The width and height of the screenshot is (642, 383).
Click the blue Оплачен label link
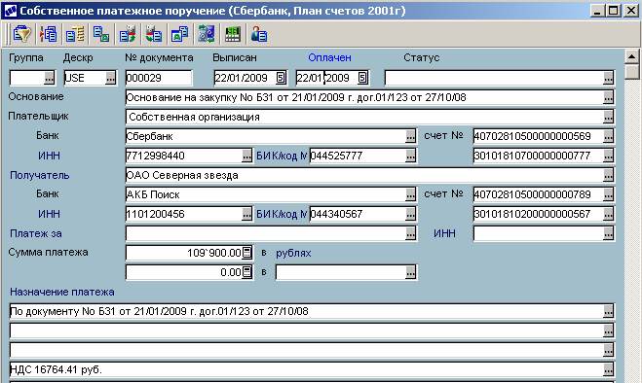pyautogui.click(x=329, y=57)
